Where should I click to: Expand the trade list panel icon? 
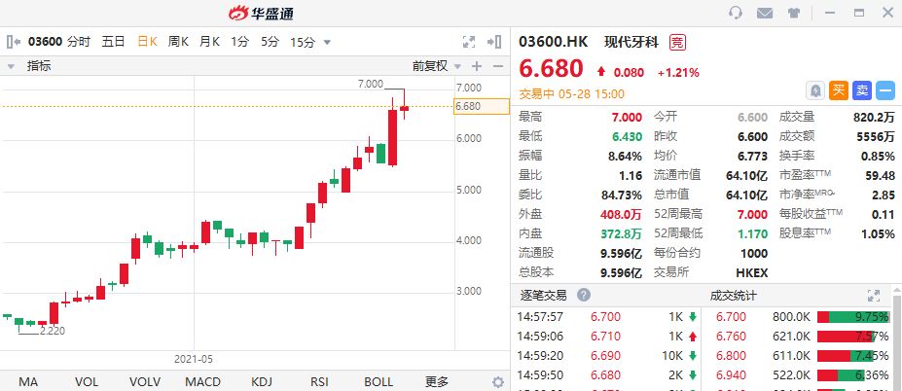coord(873,296)
